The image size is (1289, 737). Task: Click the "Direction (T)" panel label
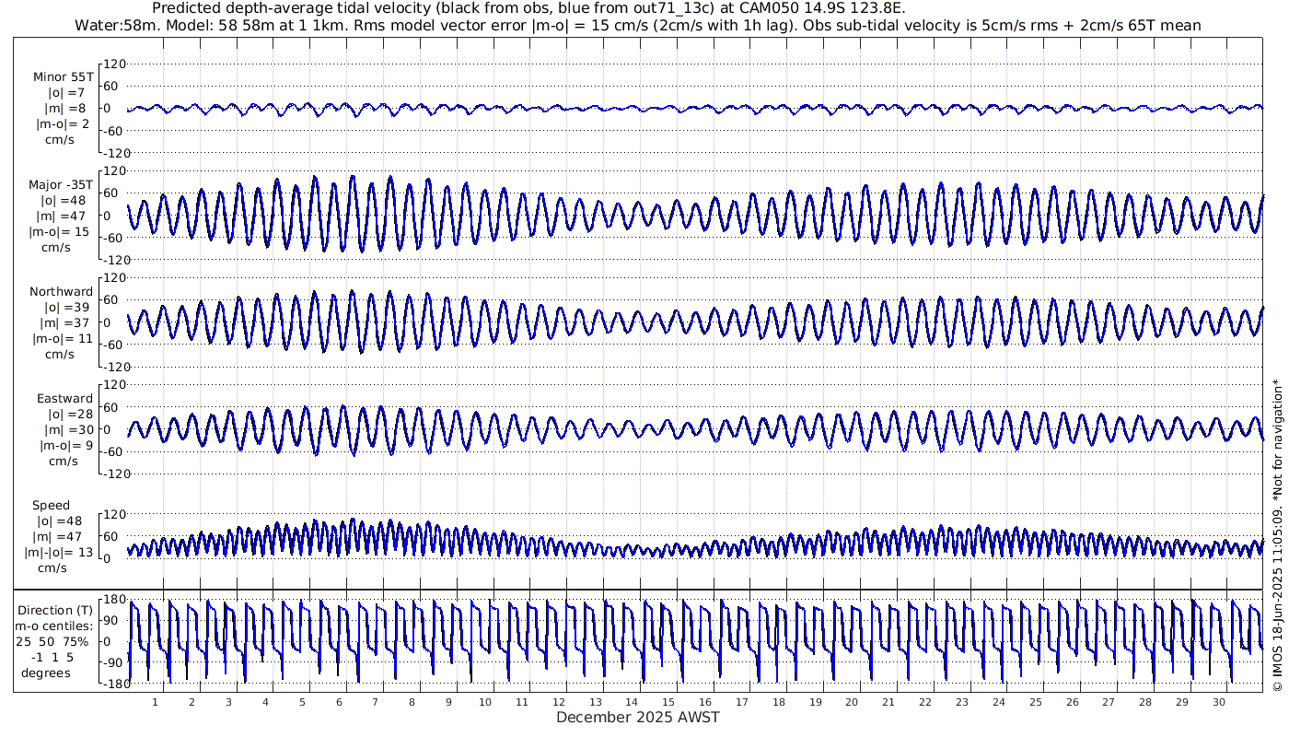coord(57,610)
